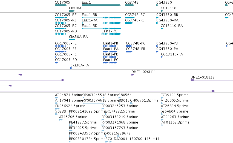Open protein CG43350-PB
This screenshot has width=233, height=143.
pyautogui.click(x=167, y=43)
